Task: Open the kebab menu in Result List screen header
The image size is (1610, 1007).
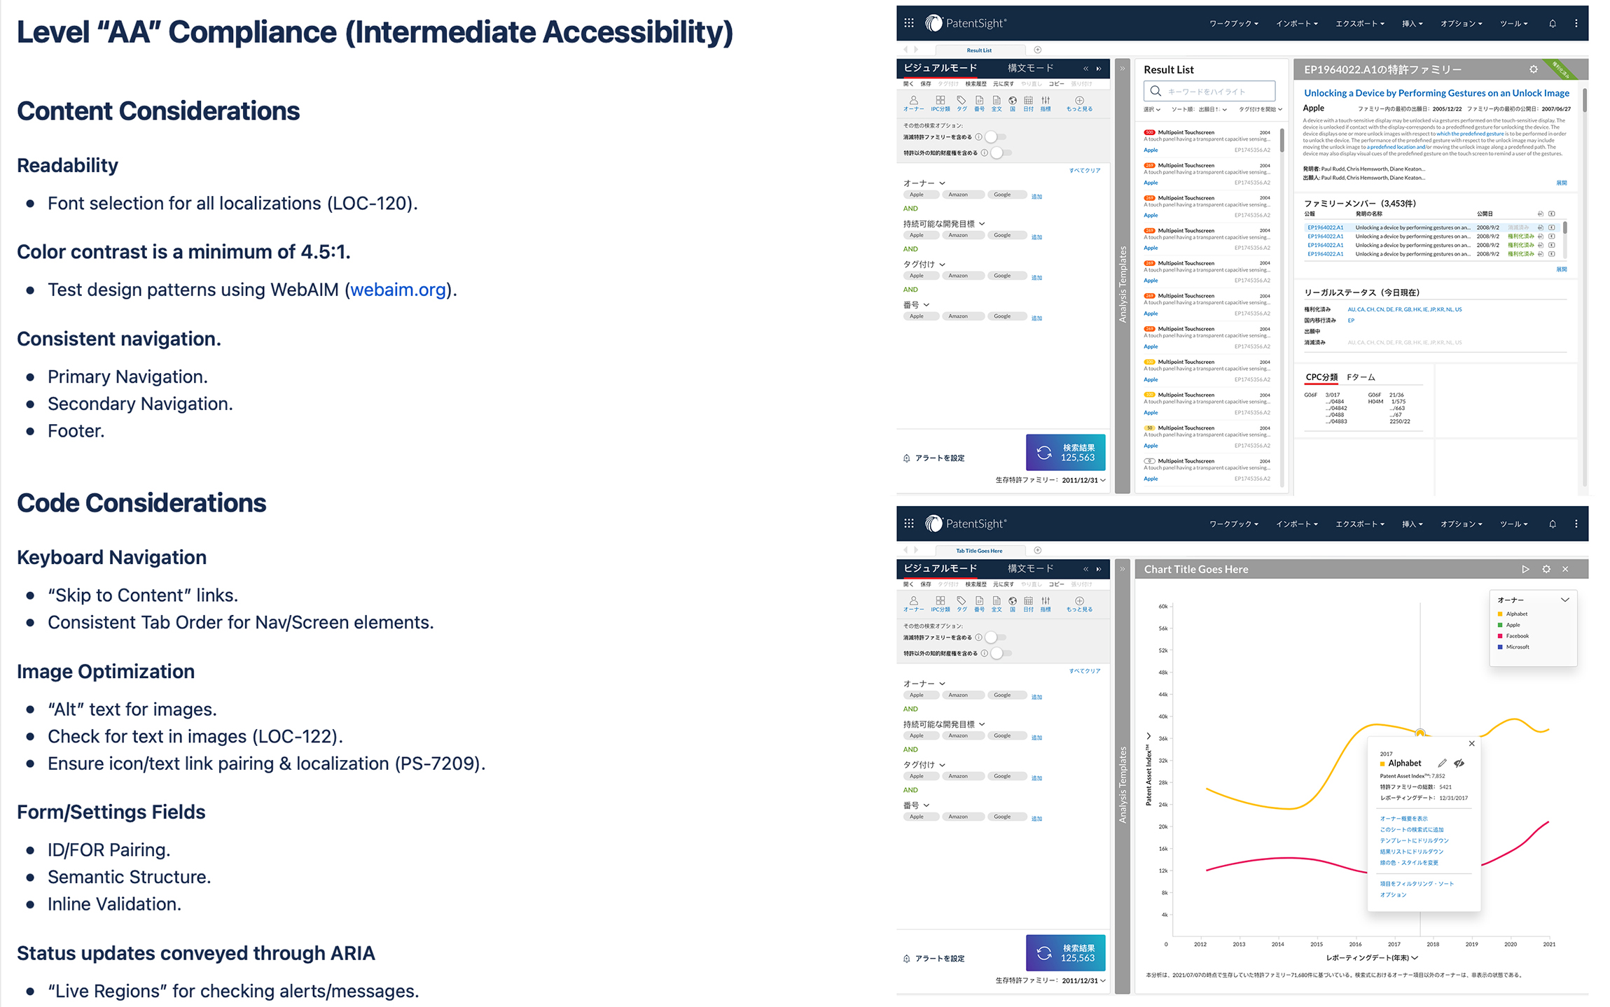Action: point(1576,23)
